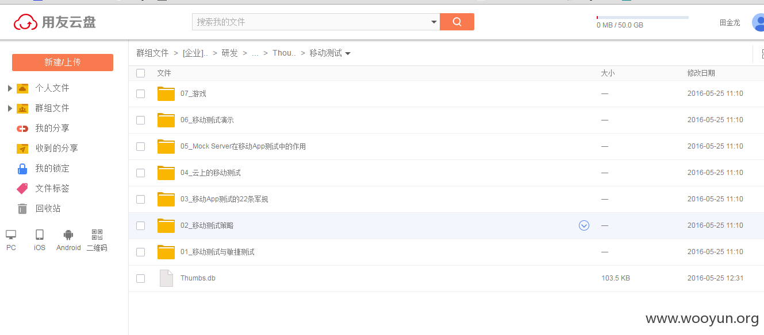Open the 移动测试 breadcrumb dropdown arrow
Viewport: 764px width, 335px height.
point(348,53)
